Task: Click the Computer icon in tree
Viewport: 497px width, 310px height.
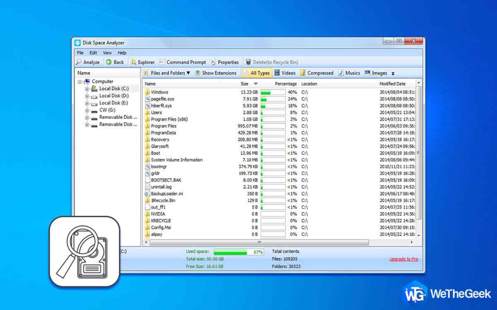Action: [87, 81]
